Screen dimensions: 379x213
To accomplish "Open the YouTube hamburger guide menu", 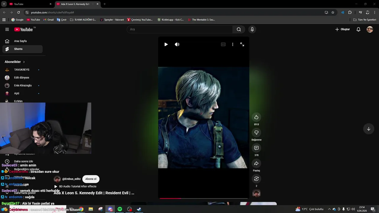I will coord(7,29).
